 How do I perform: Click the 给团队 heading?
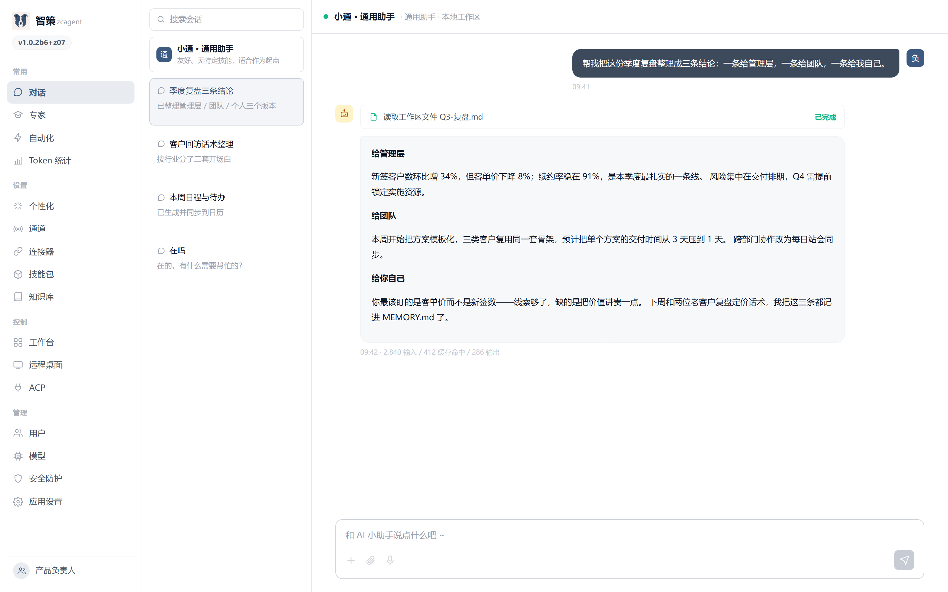tap(384, 216)
